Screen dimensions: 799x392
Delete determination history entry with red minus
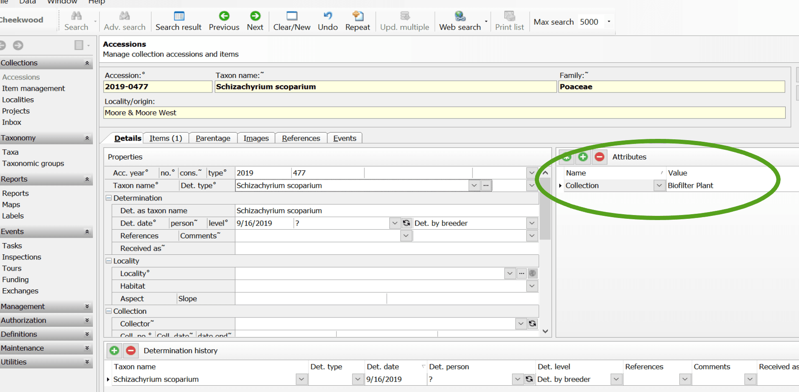(x=131, y=351)
